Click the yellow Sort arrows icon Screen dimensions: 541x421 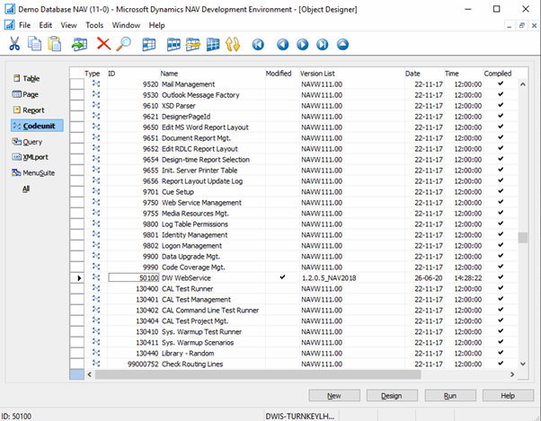click(231, 43)
